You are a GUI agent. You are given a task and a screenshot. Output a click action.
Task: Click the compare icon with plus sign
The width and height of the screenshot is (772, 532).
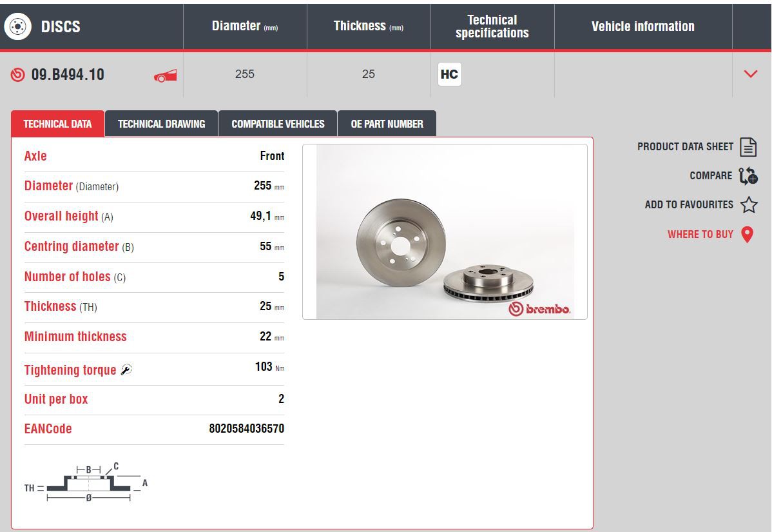748,176
